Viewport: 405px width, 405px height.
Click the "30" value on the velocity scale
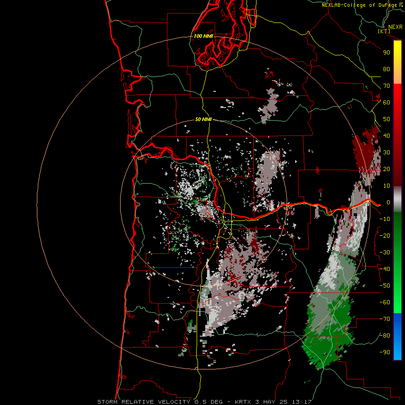pos(387,153)
